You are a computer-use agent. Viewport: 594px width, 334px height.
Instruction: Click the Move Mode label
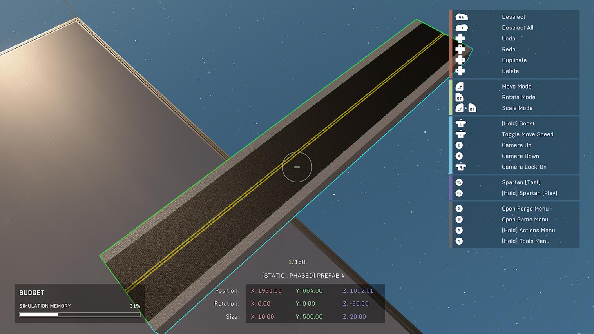click(x=517, y=87)
